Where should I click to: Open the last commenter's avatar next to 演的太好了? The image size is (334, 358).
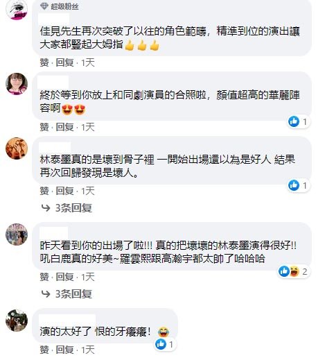click(17, 321)
